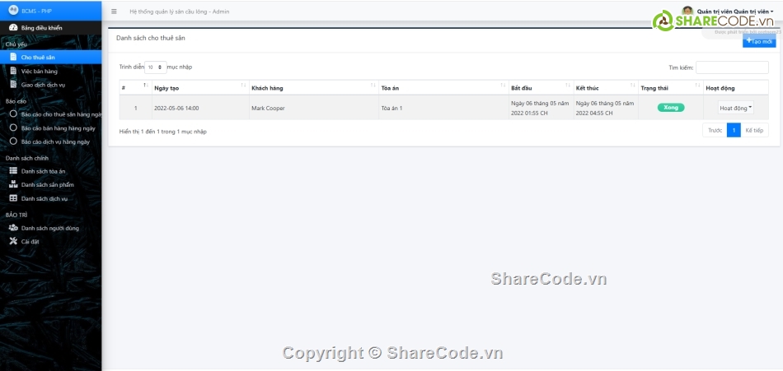This screenshot has height=371, width=783.
Task: Click the BCMS - PHP logo icon
Action: 12,11
